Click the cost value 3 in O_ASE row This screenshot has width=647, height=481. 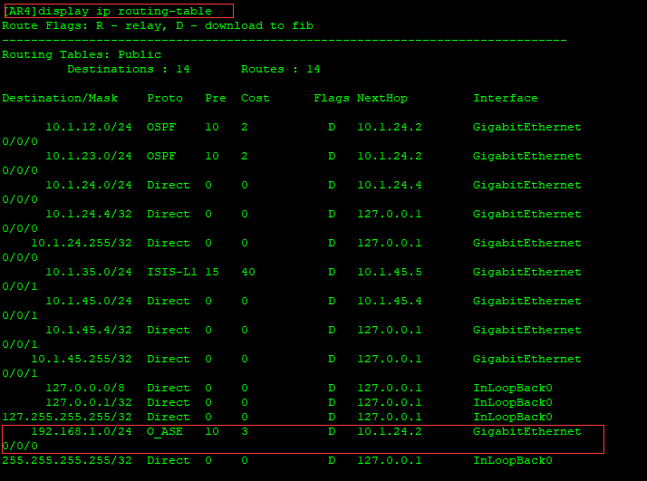[x=245, y=431]
